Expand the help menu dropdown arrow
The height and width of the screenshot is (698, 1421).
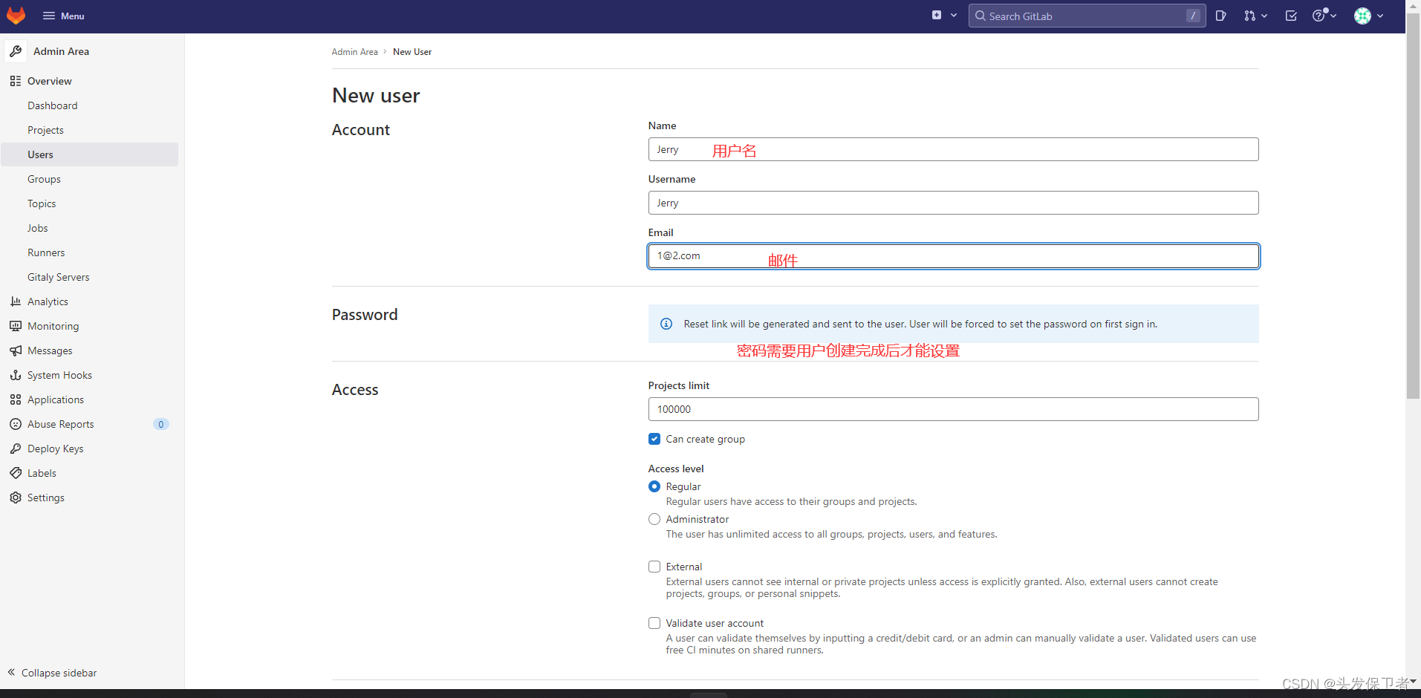(1333, 16)
